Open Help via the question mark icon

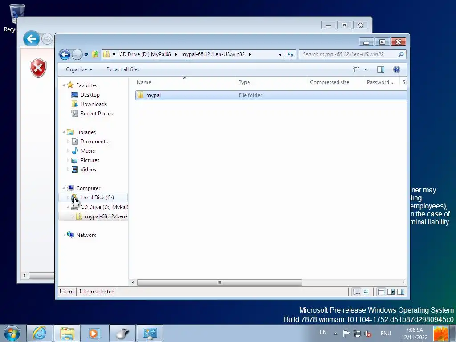pos(397,69)
